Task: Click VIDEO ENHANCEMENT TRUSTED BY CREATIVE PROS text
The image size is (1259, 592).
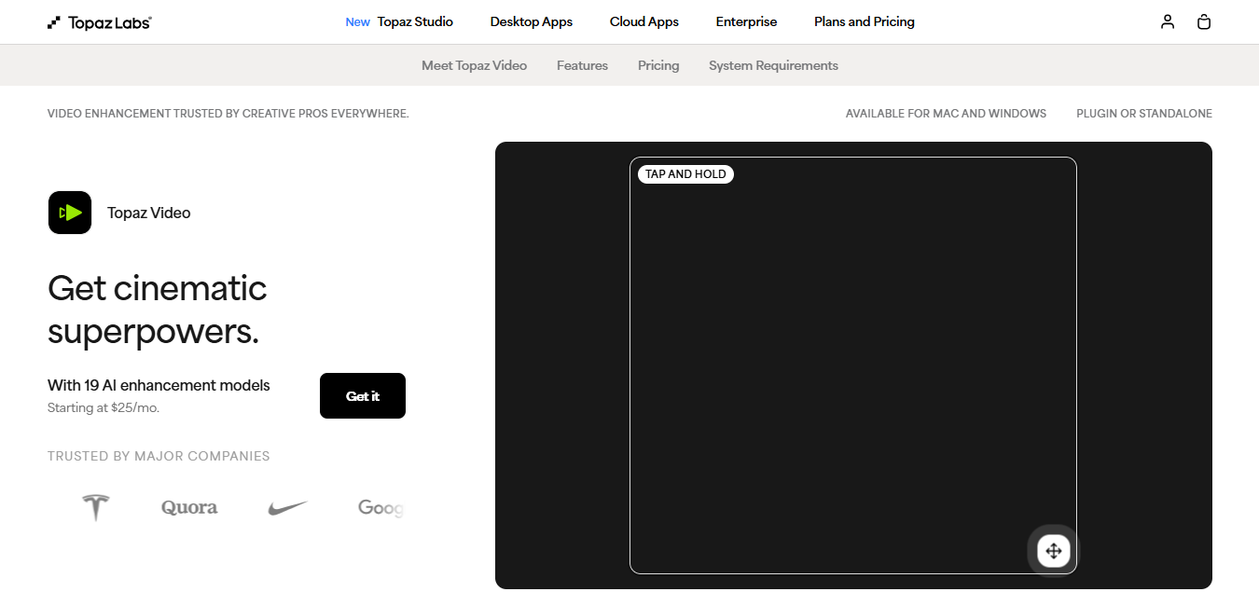Action: point(228,114)
